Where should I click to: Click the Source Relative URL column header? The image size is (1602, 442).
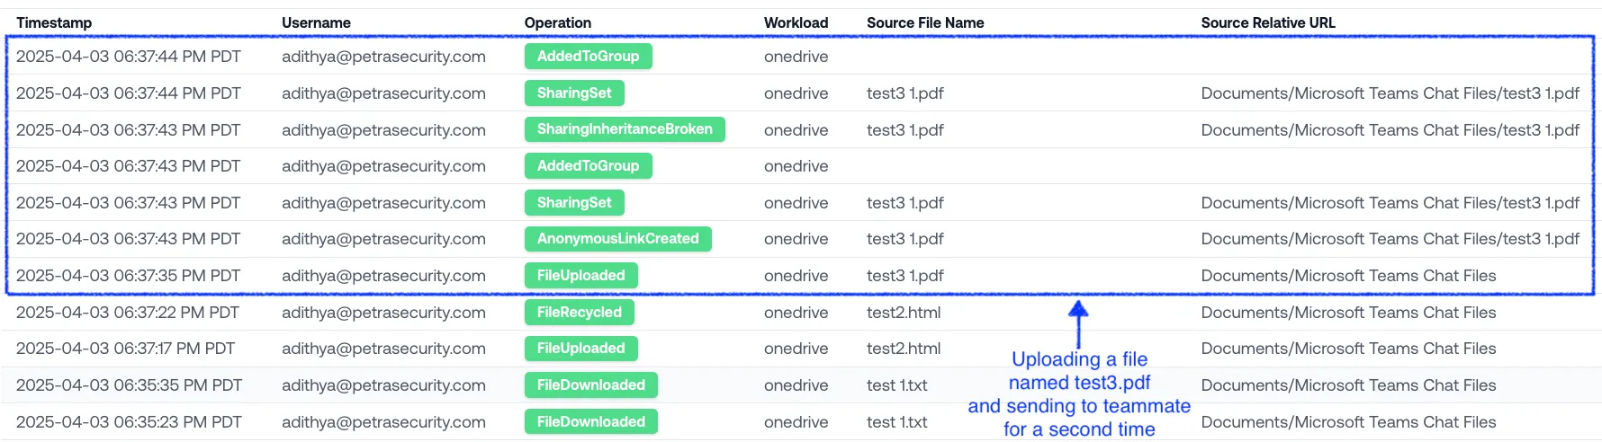point(1268,22)
